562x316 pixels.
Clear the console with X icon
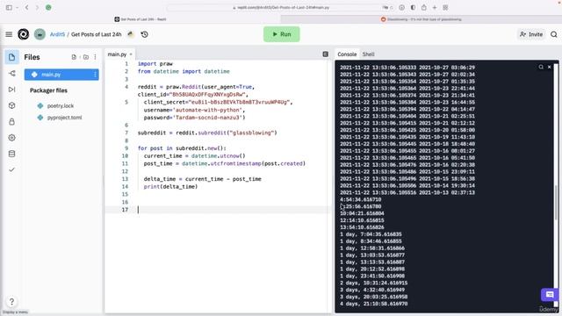549,67
